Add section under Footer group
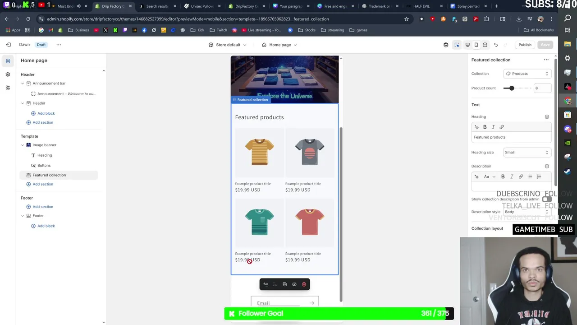The height and width of the screenshot is (325, 577). (x=40, y=207)
